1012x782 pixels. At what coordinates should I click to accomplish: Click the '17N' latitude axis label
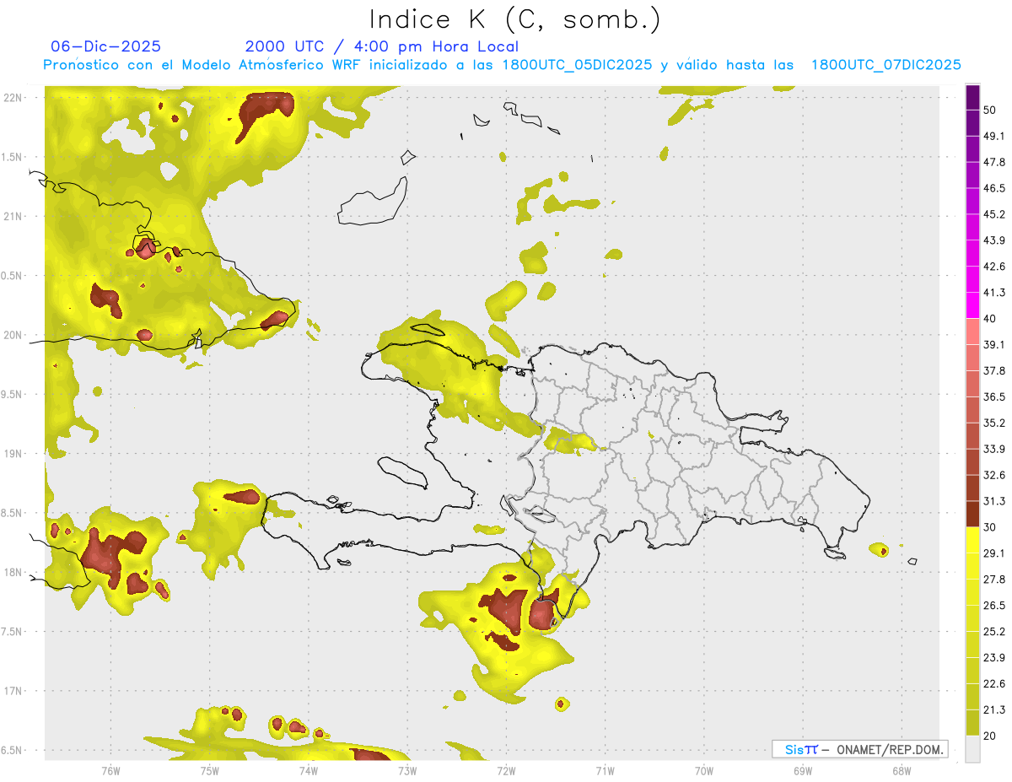click(x=13, y=691)
